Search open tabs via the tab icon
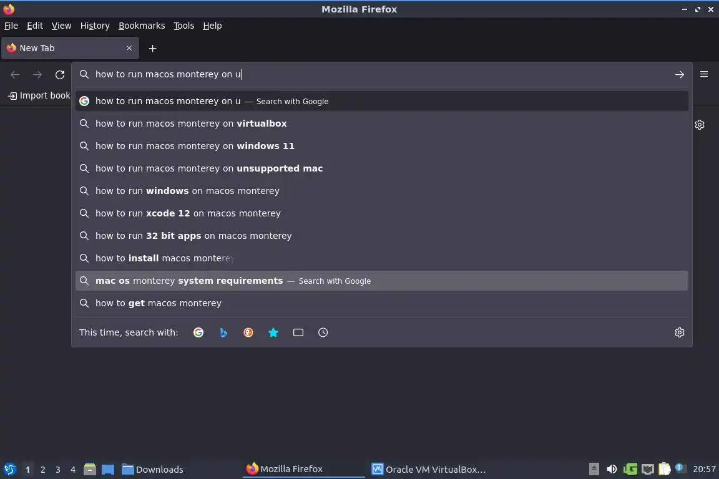 click(298, 332)
